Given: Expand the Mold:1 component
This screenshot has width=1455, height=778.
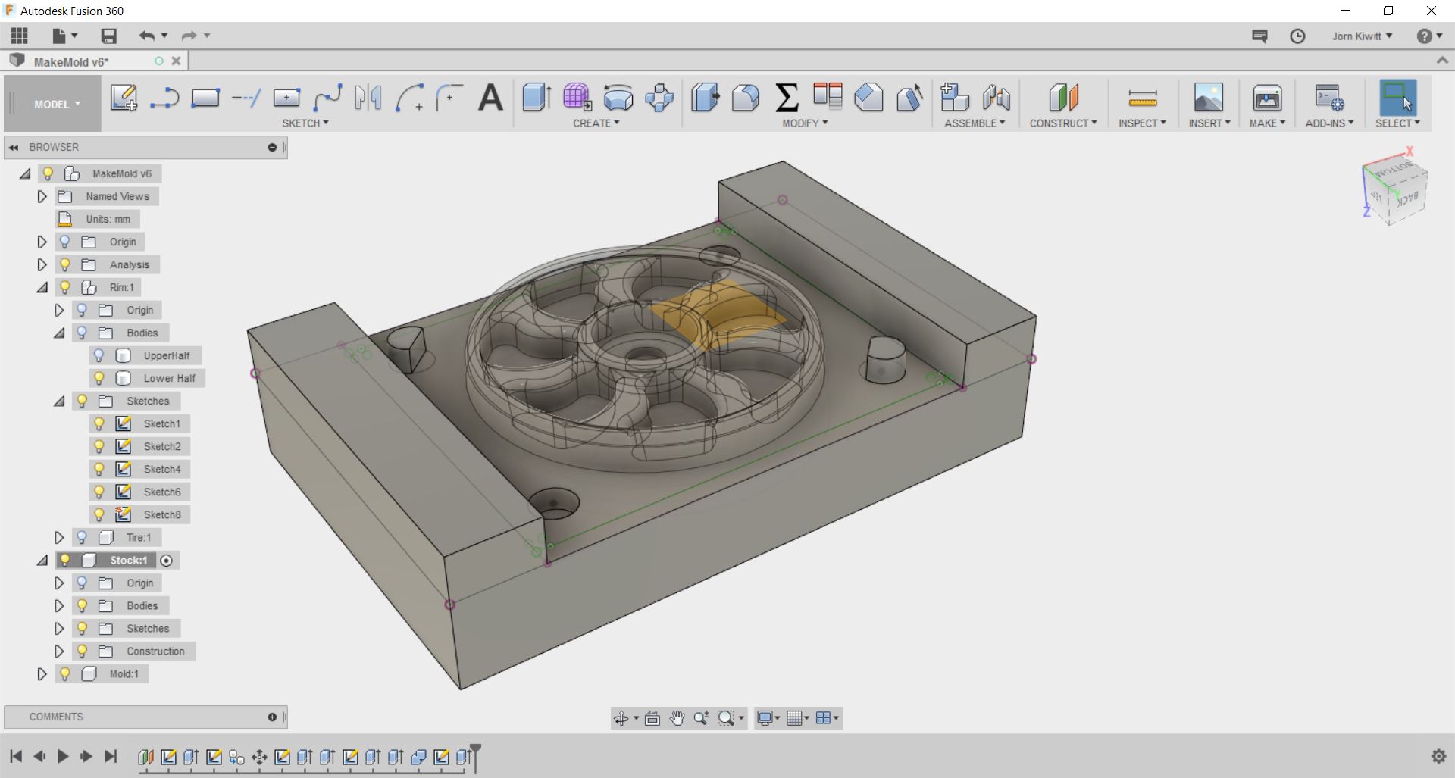Looking at the screenshot, I should (42, 673).
